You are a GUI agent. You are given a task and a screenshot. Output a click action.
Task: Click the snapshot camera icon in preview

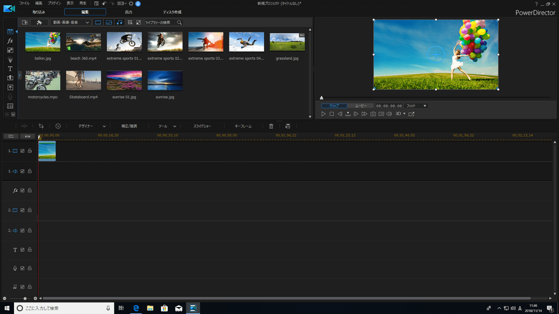373,114
